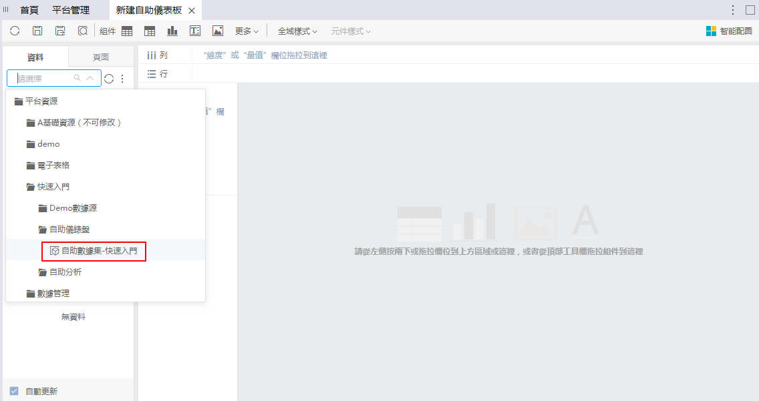759x401 pixels.
Task: Open the 全域樣式 dropdown
Action: click(297, 31)
